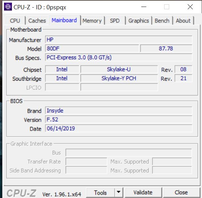Click the Skylake-U chipset value
The image size is (202, 198).
tap(119, 69)
